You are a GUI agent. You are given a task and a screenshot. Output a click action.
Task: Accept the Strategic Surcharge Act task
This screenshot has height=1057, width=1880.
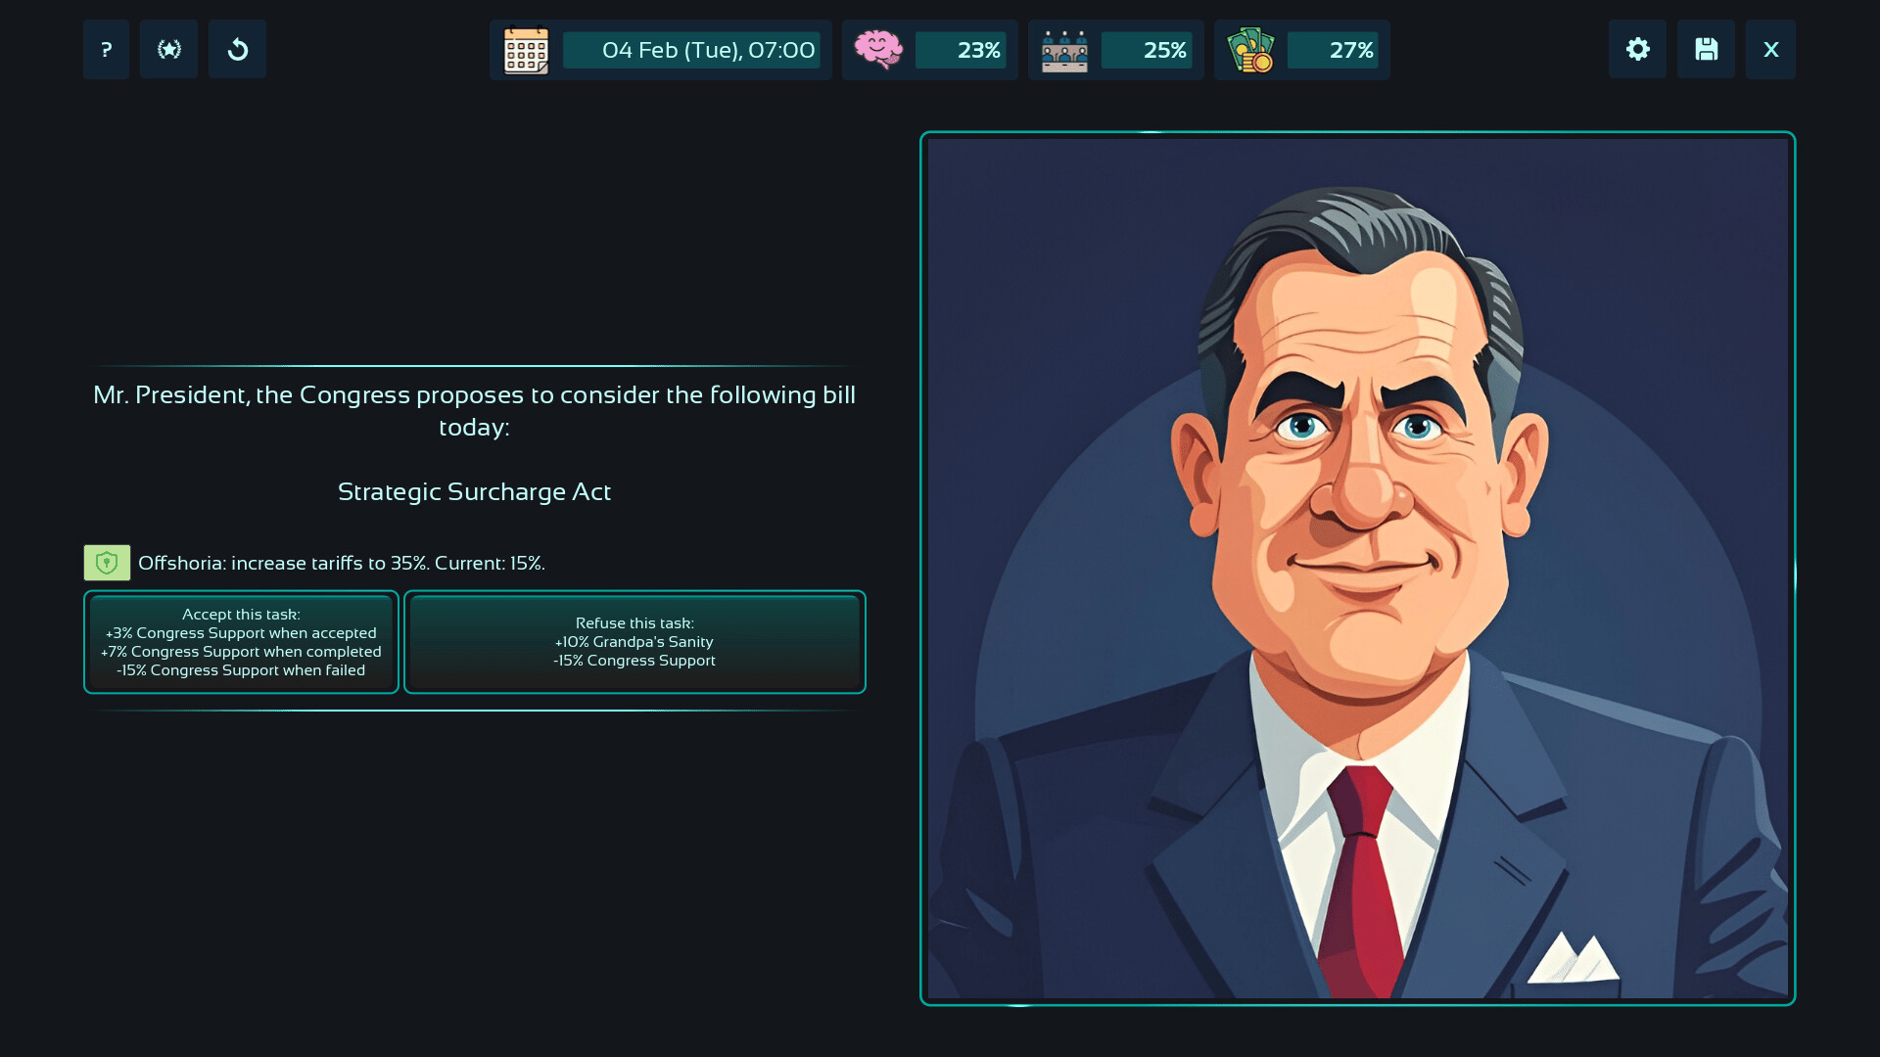tap(241, 642)
